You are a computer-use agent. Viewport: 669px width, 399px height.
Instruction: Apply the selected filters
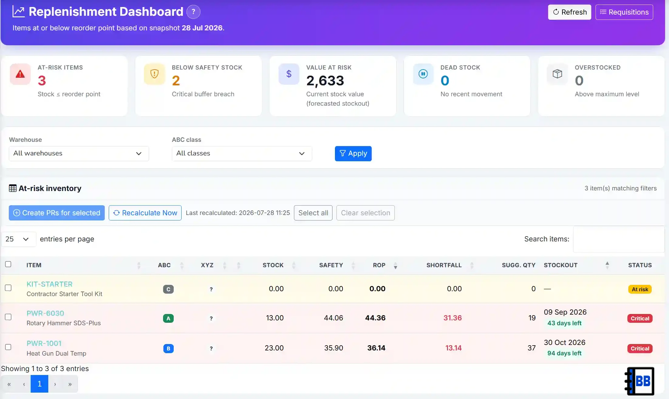point(353,153)
